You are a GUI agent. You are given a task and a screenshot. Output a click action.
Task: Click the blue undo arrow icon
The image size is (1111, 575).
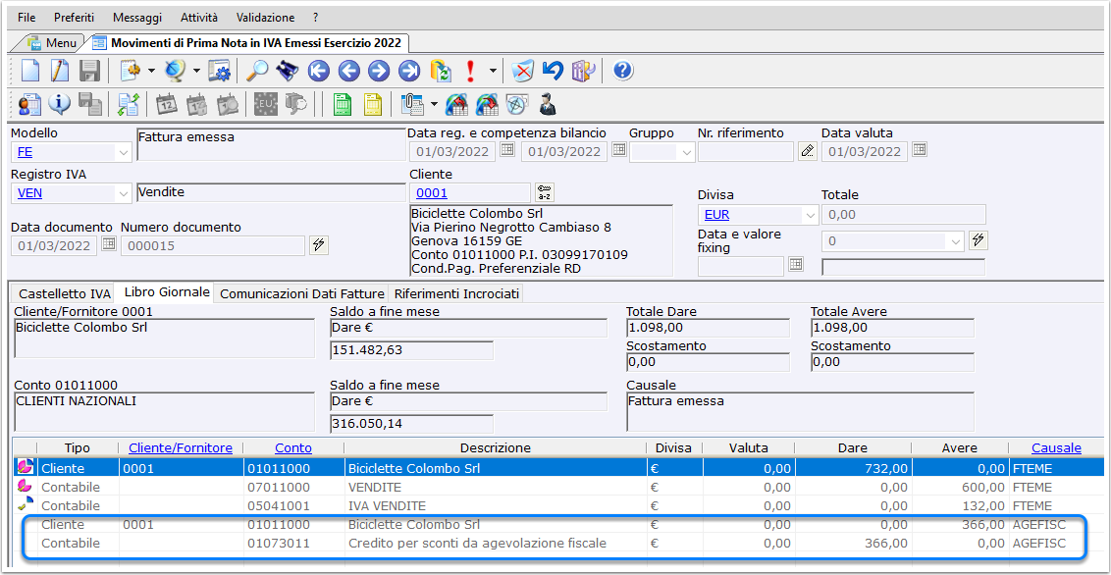point(552,71)
